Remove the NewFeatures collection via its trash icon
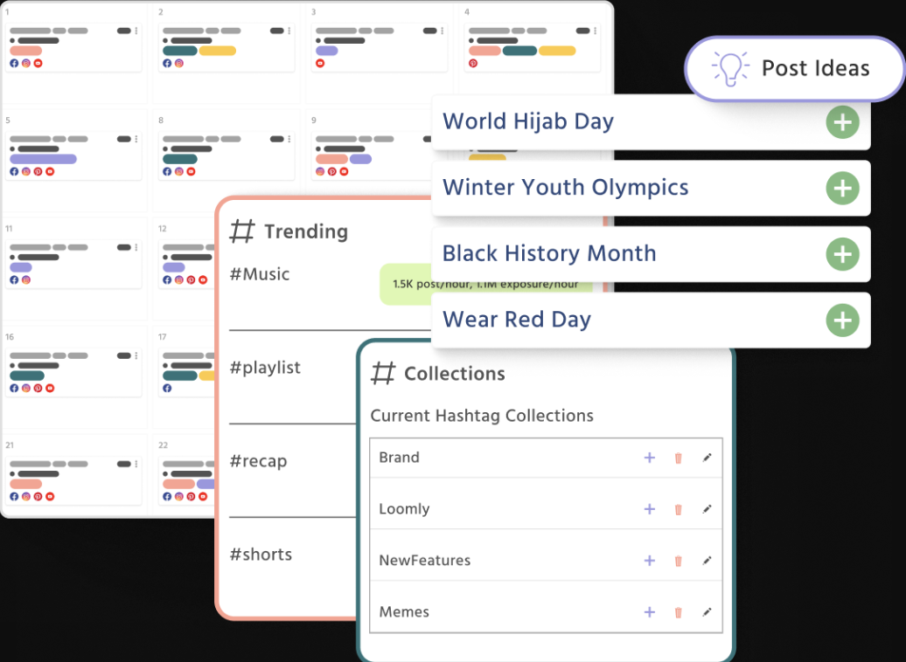This screenshot has height=662, width=906. [679, 561]
